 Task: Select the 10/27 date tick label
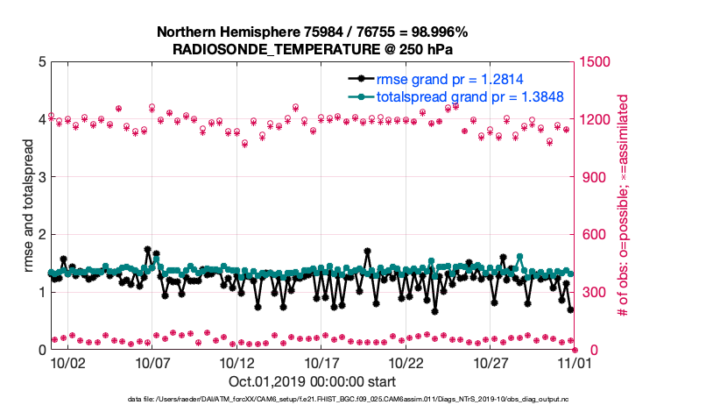(491, 363)
